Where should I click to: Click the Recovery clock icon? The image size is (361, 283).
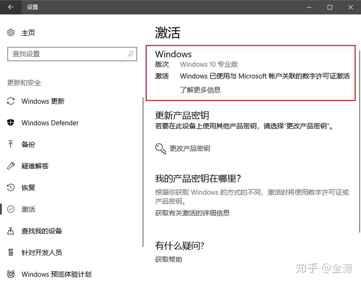[x=11, y=188]
